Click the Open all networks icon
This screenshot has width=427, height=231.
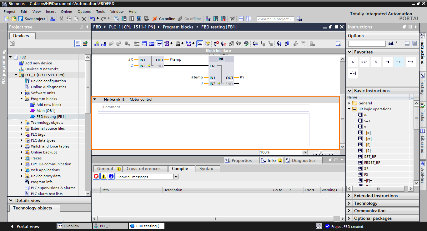coord(144,44)
